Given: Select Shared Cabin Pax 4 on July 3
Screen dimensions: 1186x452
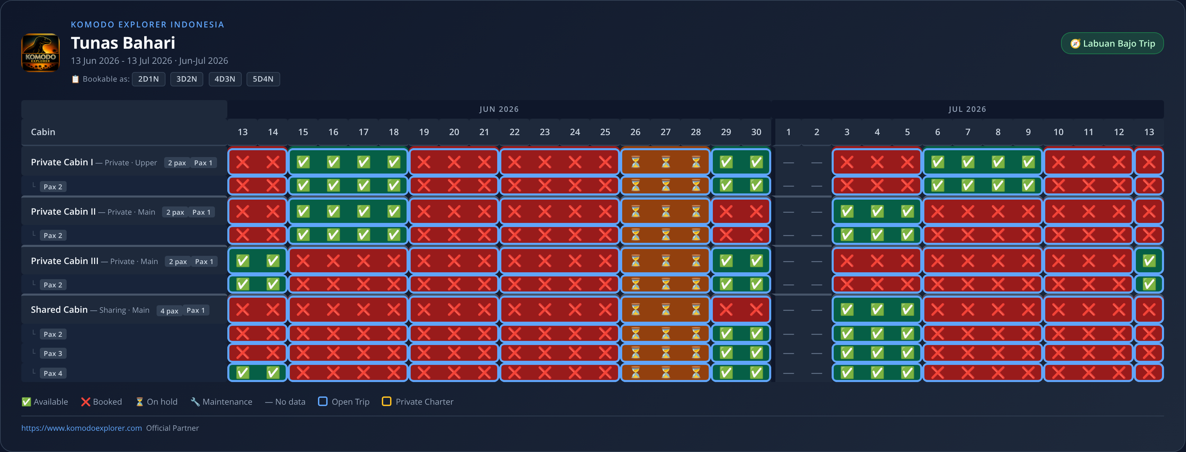Looking at the screenshot, I should pyautogui.click(x=847, y=372).
